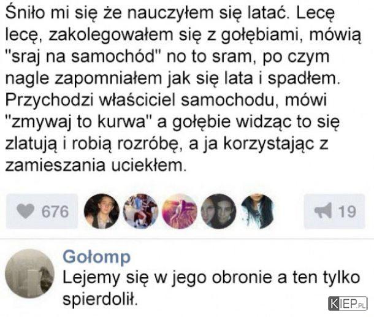Click the last post line zamieszania uciekłem
Screen dimensions: 374x317
[96, 165]
